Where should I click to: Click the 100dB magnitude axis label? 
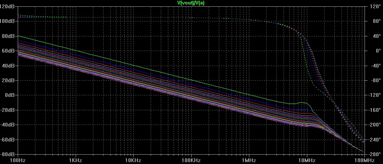[x=8, y=21]
